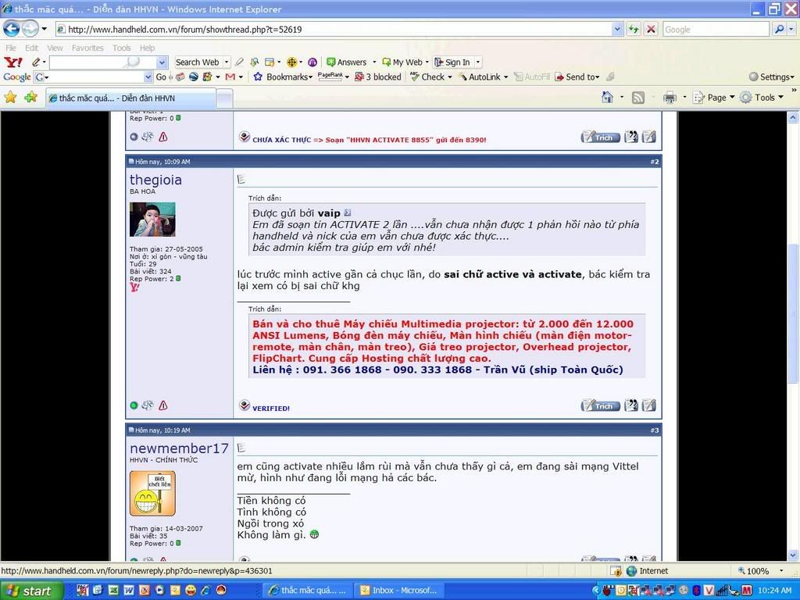The width and height of the screenshot is (800, 600).
Task: Open the Help menu
Action: point(147,48)
